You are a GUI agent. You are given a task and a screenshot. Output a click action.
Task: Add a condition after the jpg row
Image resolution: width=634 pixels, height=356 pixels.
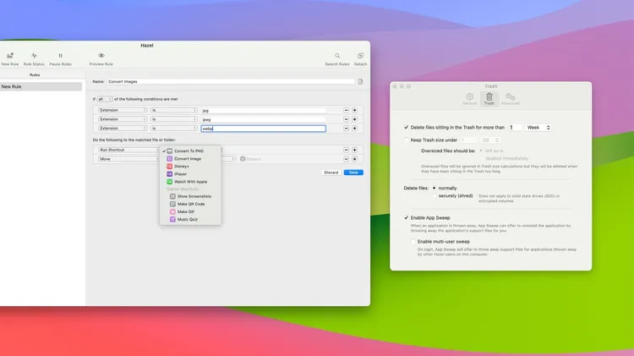[x=354, y=110]
